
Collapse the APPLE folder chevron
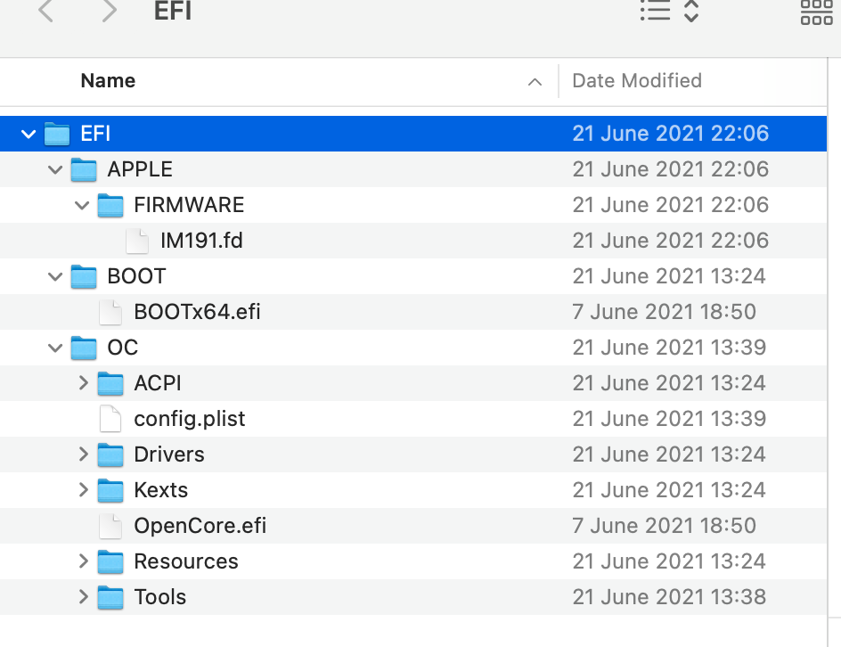55,169
